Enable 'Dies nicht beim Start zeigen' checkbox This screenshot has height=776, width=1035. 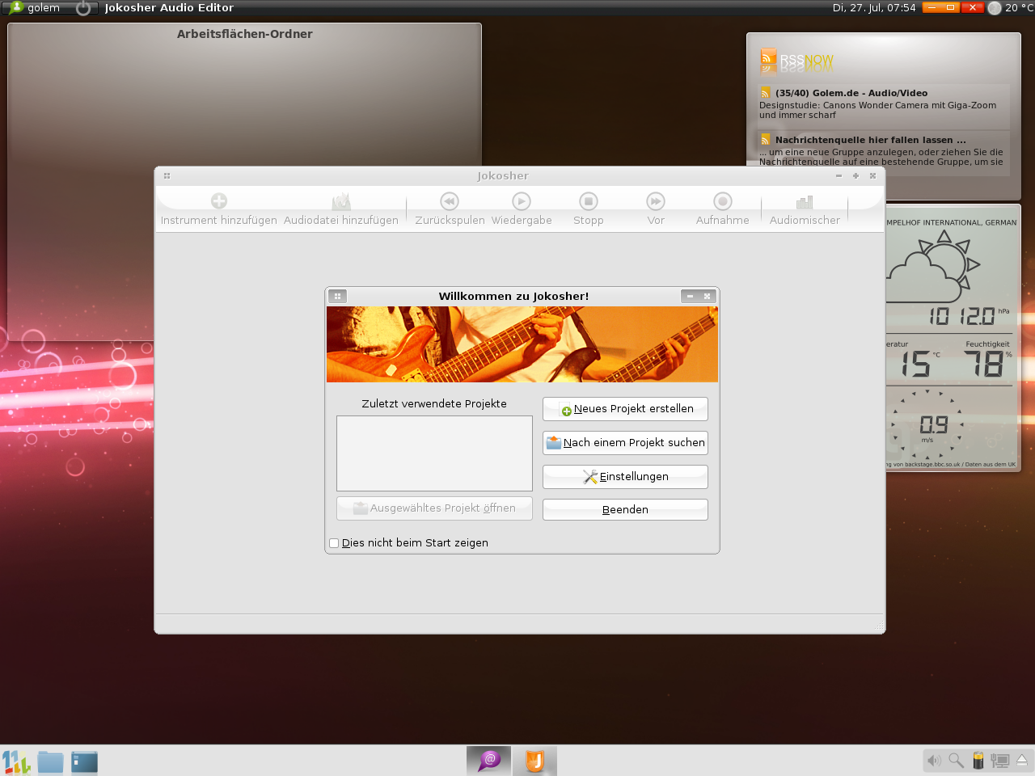point(334,543)
